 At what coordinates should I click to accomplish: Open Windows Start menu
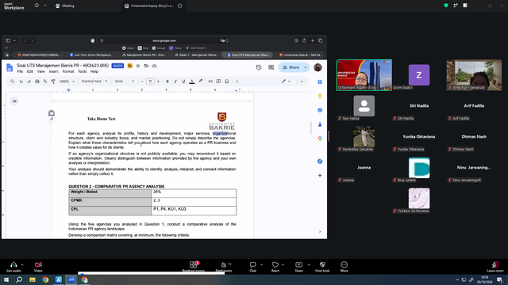click(6, 279)
